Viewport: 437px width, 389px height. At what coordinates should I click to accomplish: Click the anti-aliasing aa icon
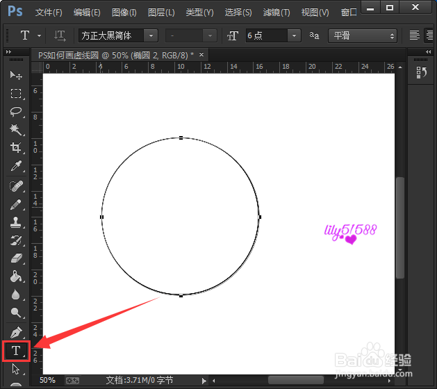(x=314, y=35)
